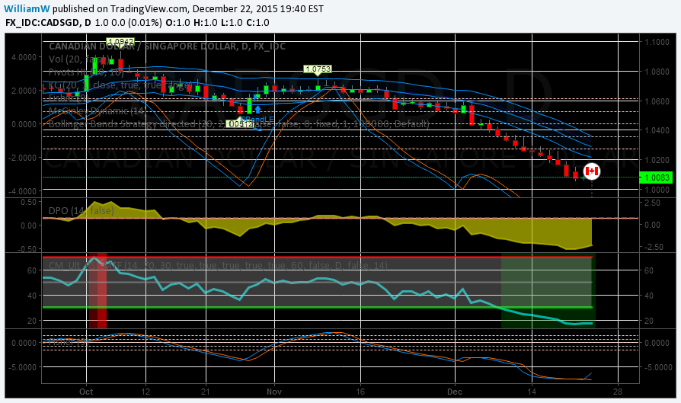Click the 1.0600 price axis label
Image resolution: width=681 pixels, height=403 pixels.
click(x=657, y=101)
